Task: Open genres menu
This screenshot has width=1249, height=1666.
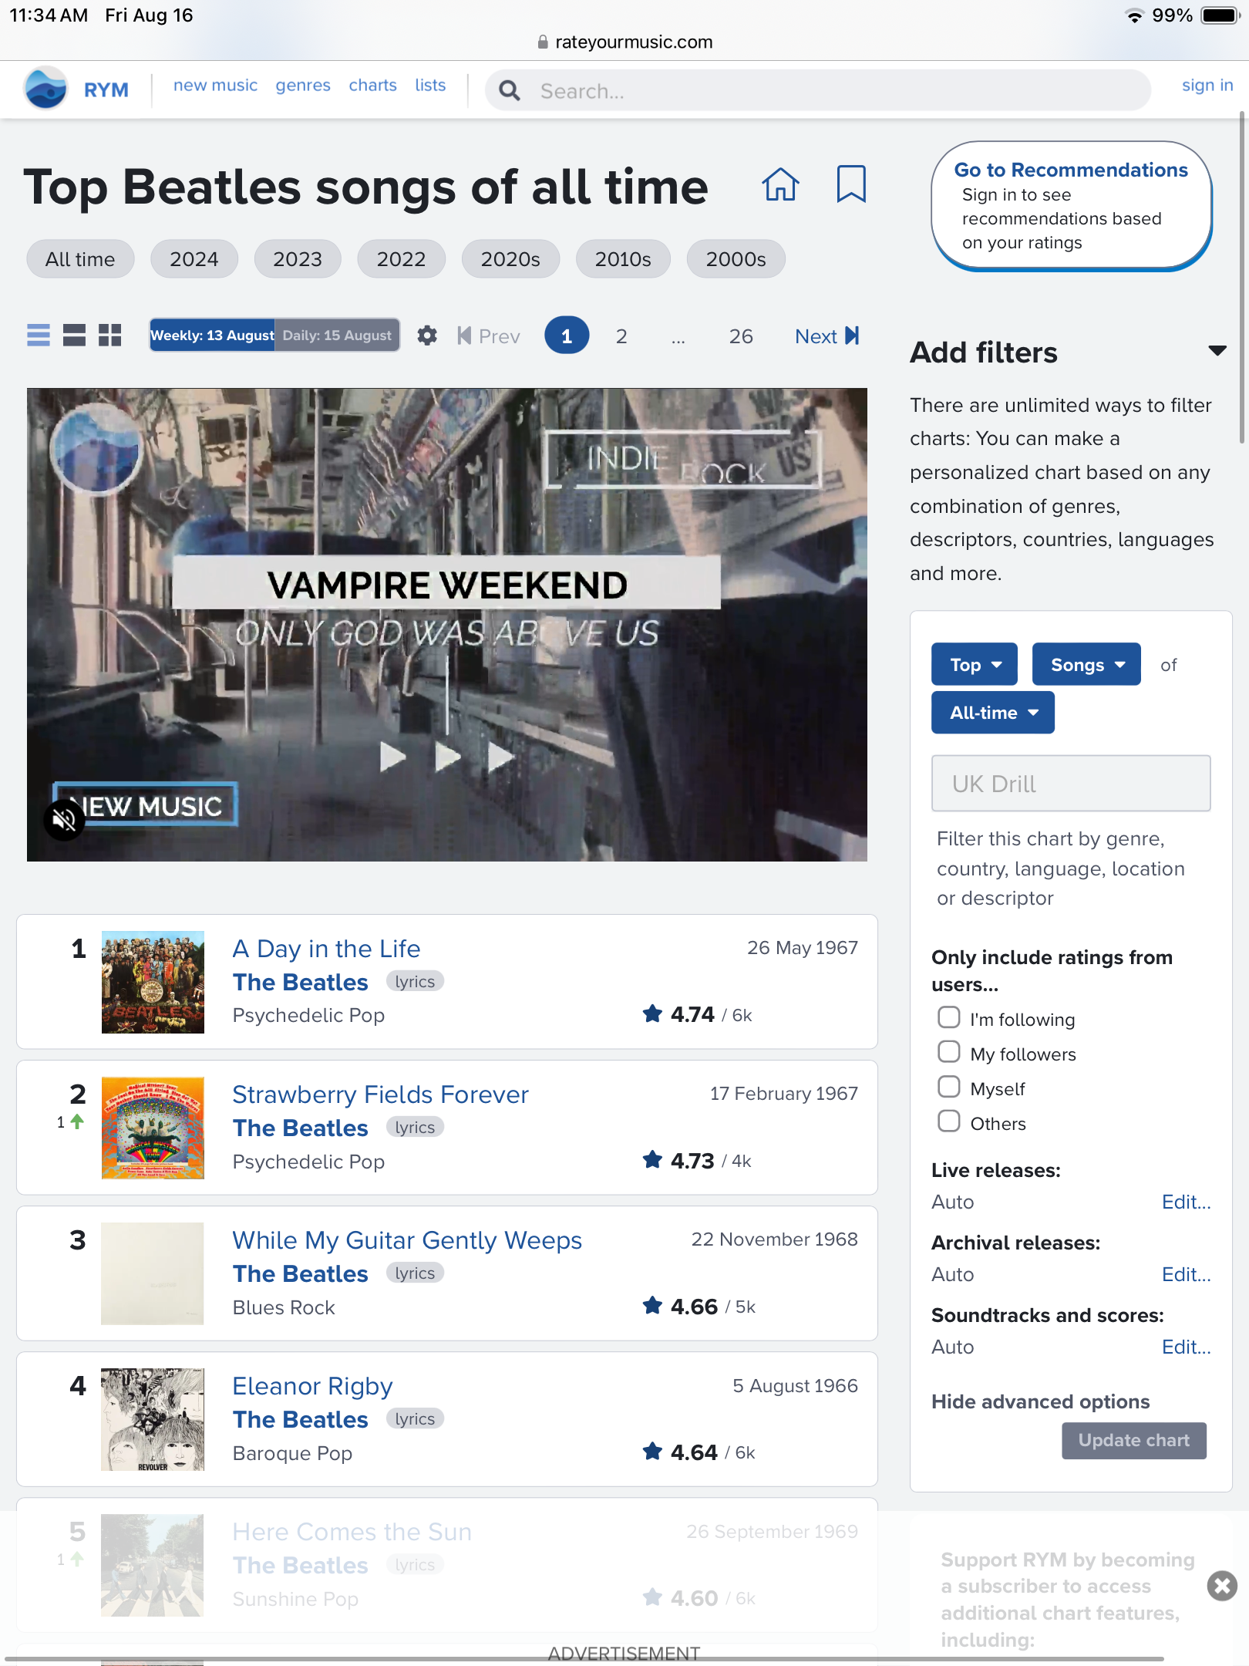Action: pos(303,85)
